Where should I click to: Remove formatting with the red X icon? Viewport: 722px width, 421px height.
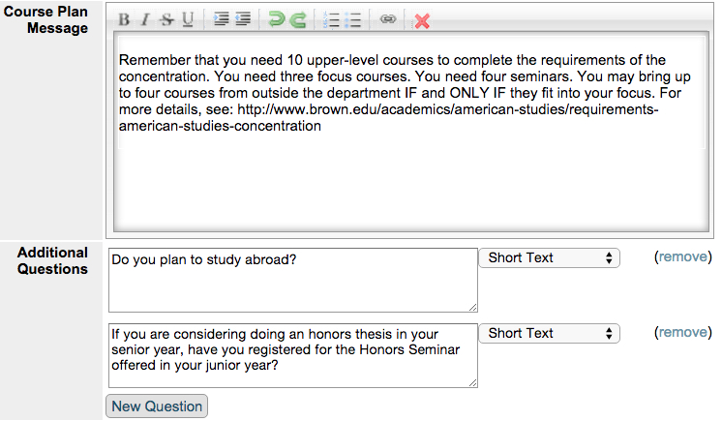422,20
